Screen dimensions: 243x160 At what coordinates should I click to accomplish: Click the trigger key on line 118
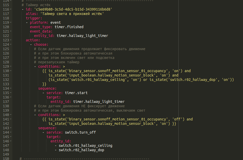click(34, 18)
